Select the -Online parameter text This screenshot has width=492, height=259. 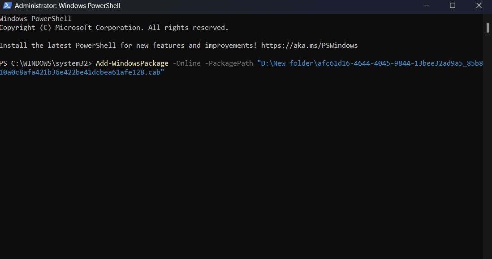pyautogui.click(x=188, y=63)
